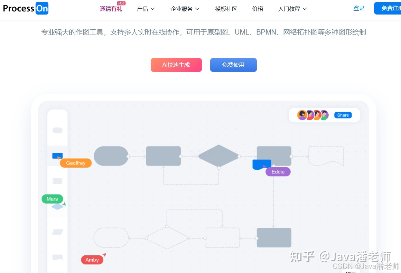Click the 免费注册 sign-up button
401x273 pixels.
pyautogui.click(x=388, y=8)
